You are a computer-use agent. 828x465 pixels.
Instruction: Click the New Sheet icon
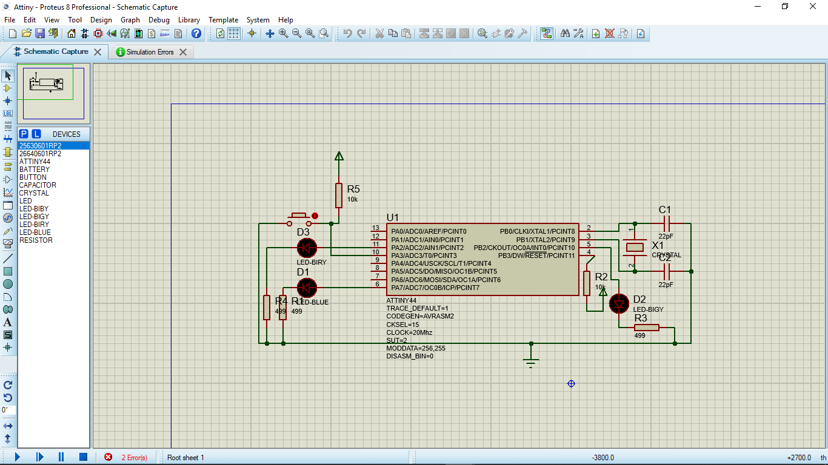pyautogui.click(x=596, y=33)
